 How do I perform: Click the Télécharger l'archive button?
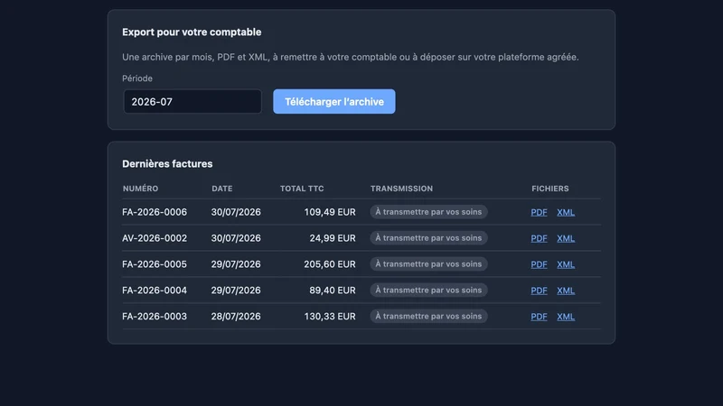pos(333,101)
